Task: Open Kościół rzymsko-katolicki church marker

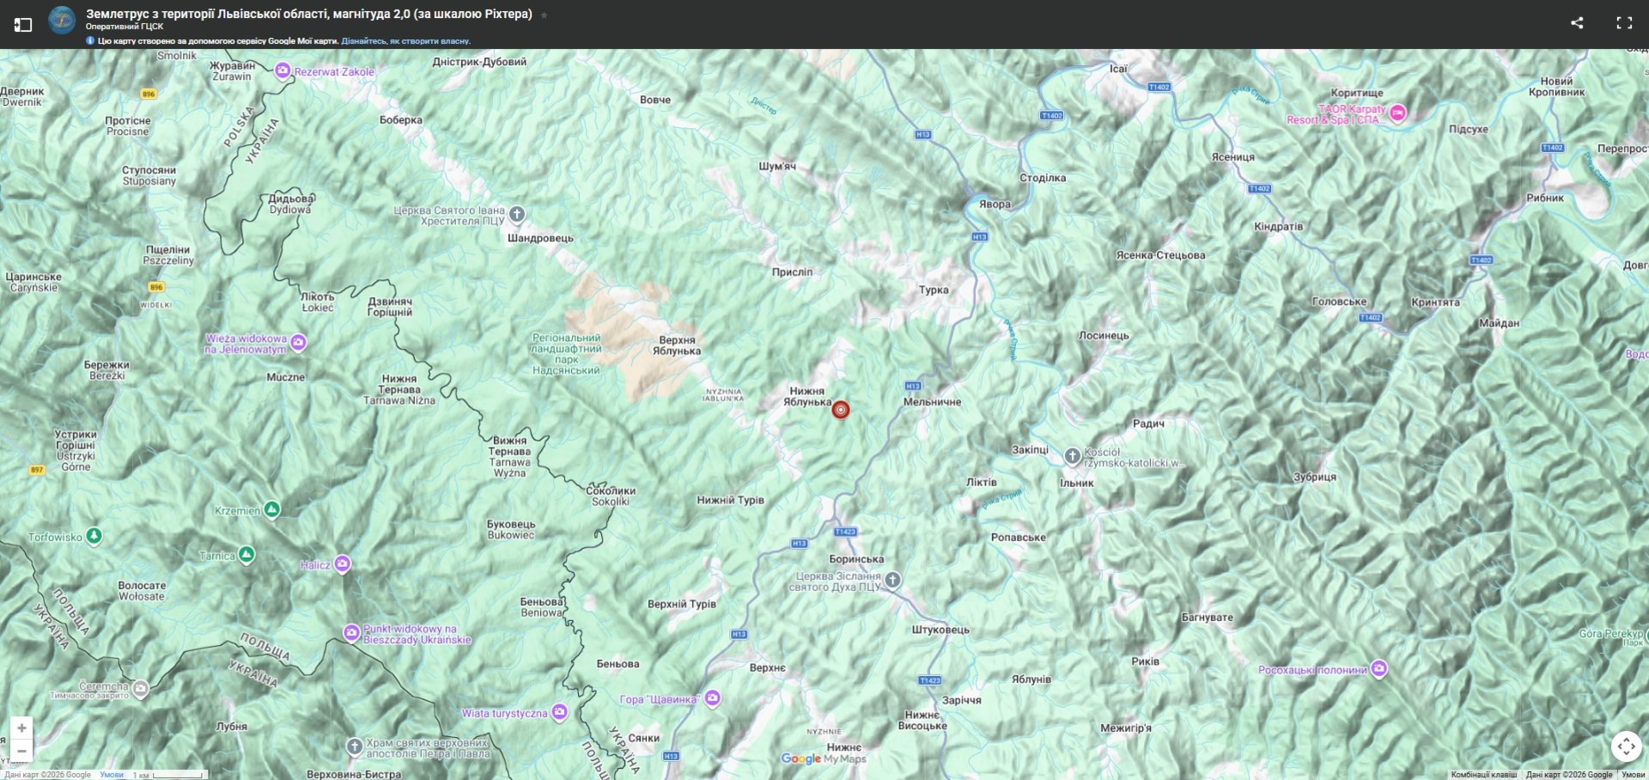Action: pos(1072,456)
